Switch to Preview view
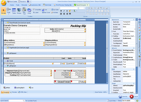 click(14, 92)
